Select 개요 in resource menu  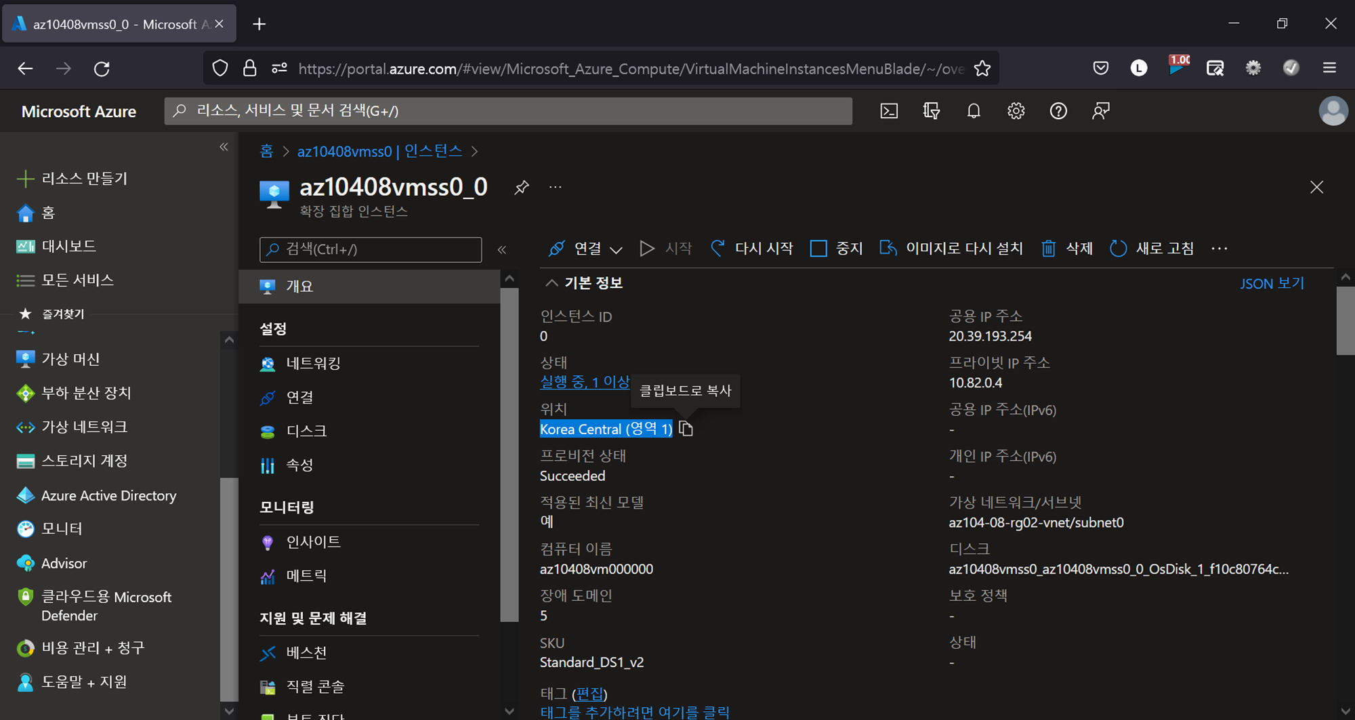pos(370,287)
